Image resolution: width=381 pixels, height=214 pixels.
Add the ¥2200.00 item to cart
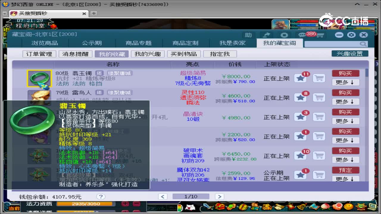319,136
